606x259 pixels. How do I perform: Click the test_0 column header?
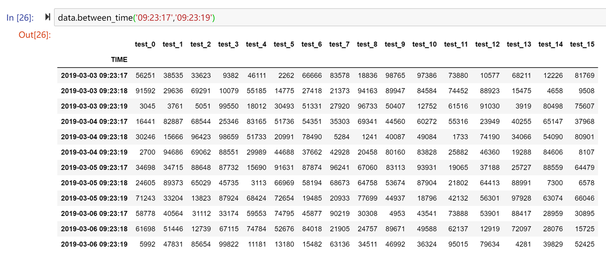point(145,44)
